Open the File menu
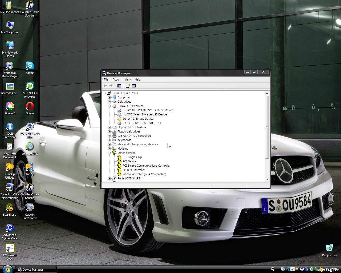 106,79
